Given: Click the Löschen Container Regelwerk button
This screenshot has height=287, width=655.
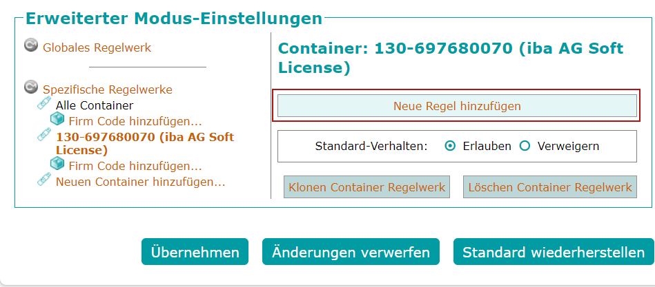Looking at the screenshot, I should 550,187.
